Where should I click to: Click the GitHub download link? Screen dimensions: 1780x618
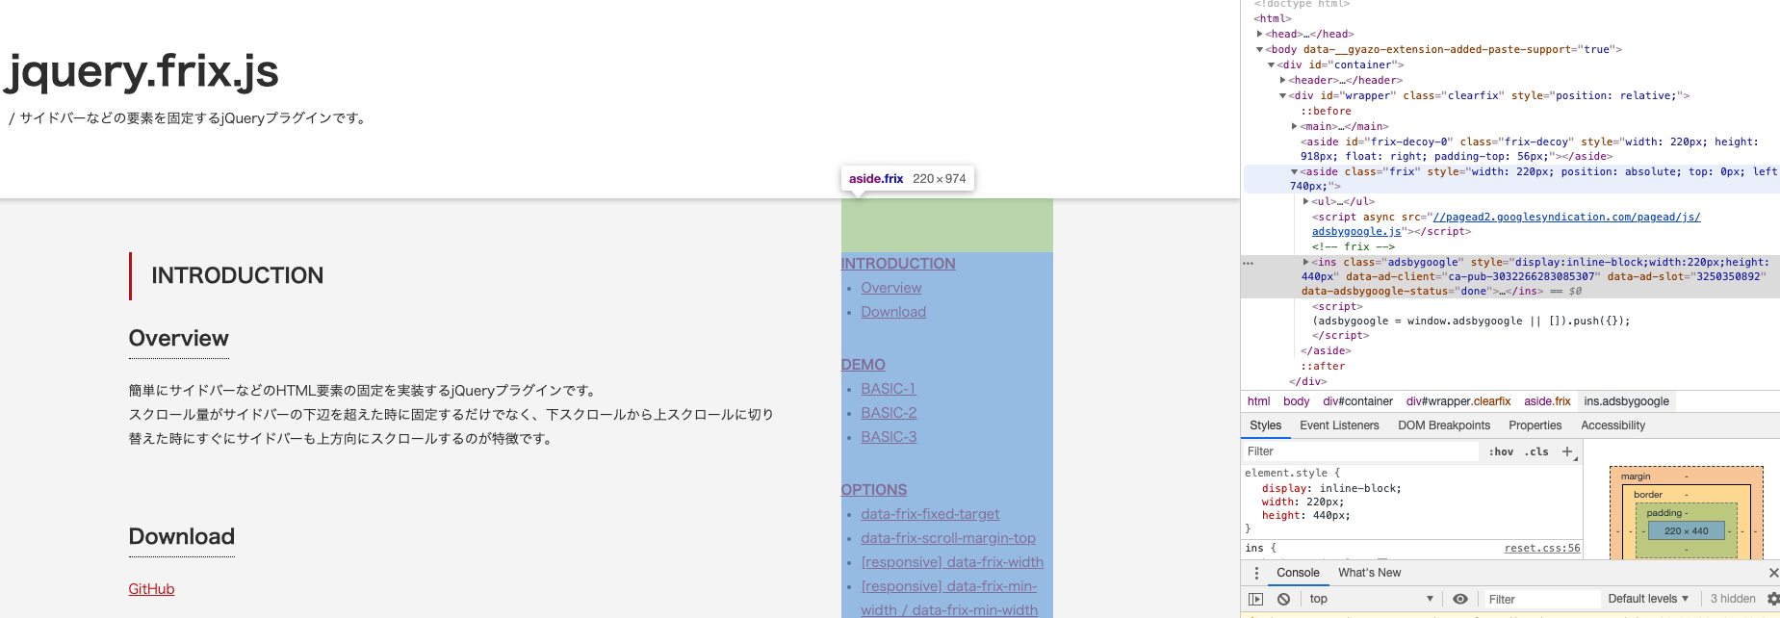(x=151, y=589)
